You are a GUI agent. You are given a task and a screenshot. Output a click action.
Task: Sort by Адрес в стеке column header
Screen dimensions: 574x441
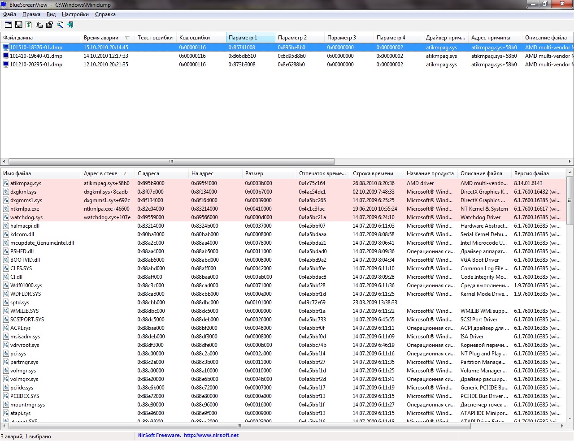point(100,173)
